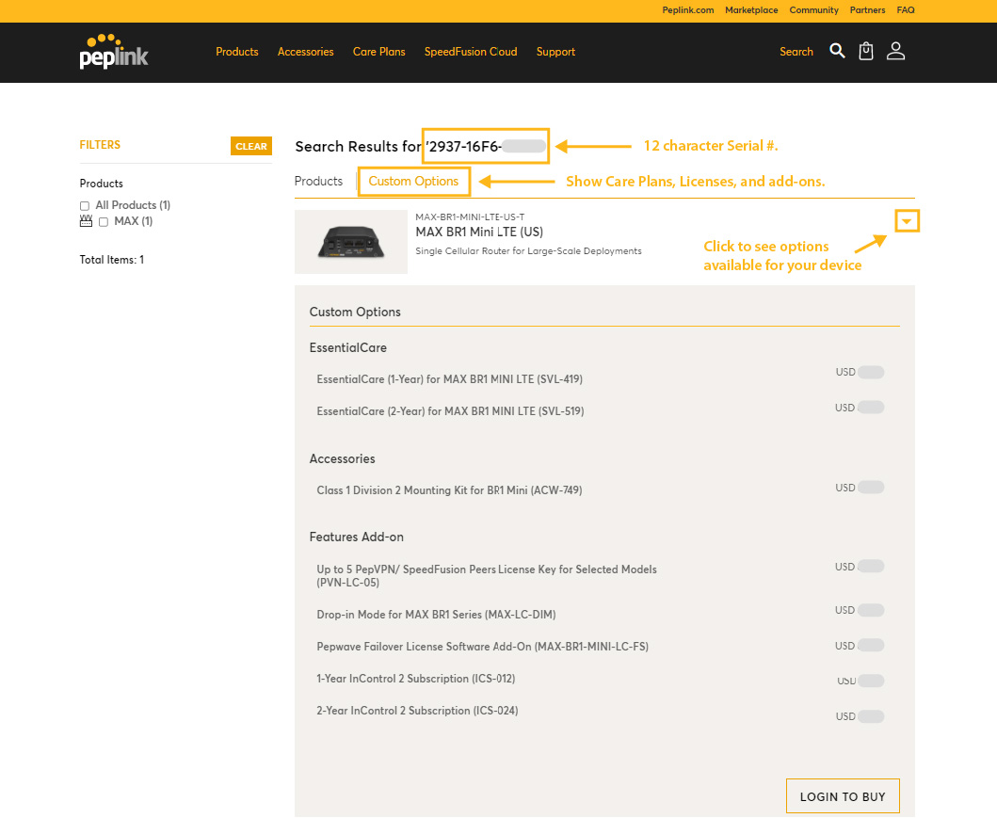Open the MAX BR1 Mini router thumbnail
This screenshot has height=818, width=997.
351,242
